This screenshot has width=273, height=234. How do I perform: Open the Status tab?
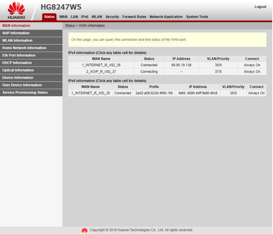pyautogui.click(x=49, y=17)
